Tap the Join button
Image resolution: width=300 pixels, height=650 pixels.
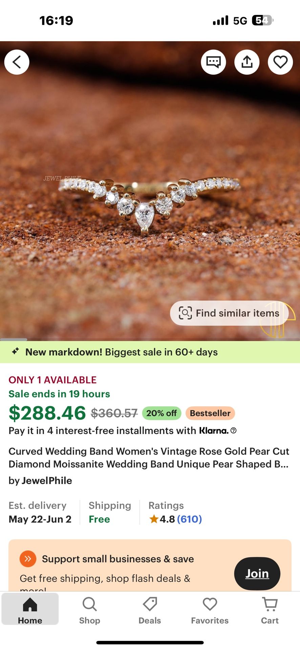257,573
